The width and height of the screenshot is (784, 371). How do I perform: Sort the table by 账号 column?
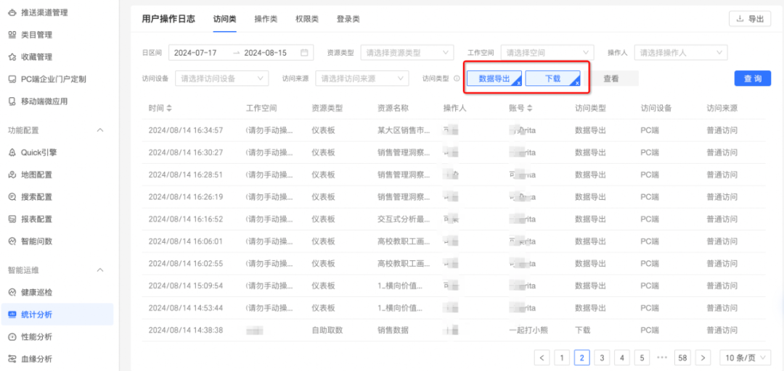[529, 109]
